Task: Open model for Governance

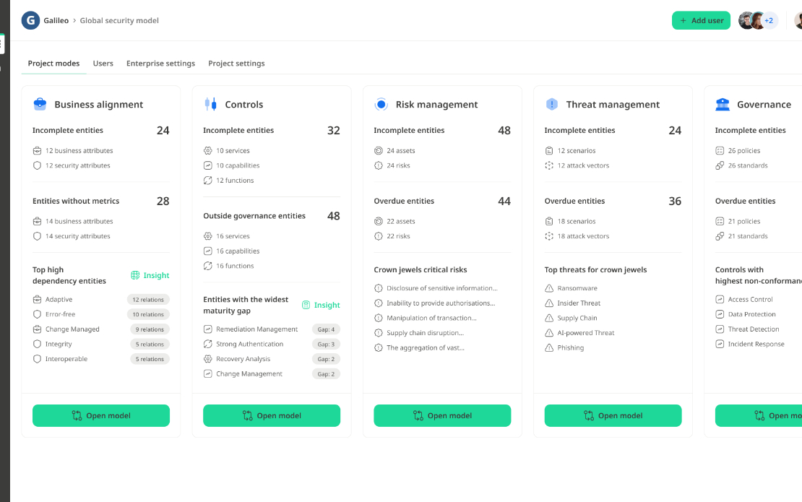Action: click(759, 415)
